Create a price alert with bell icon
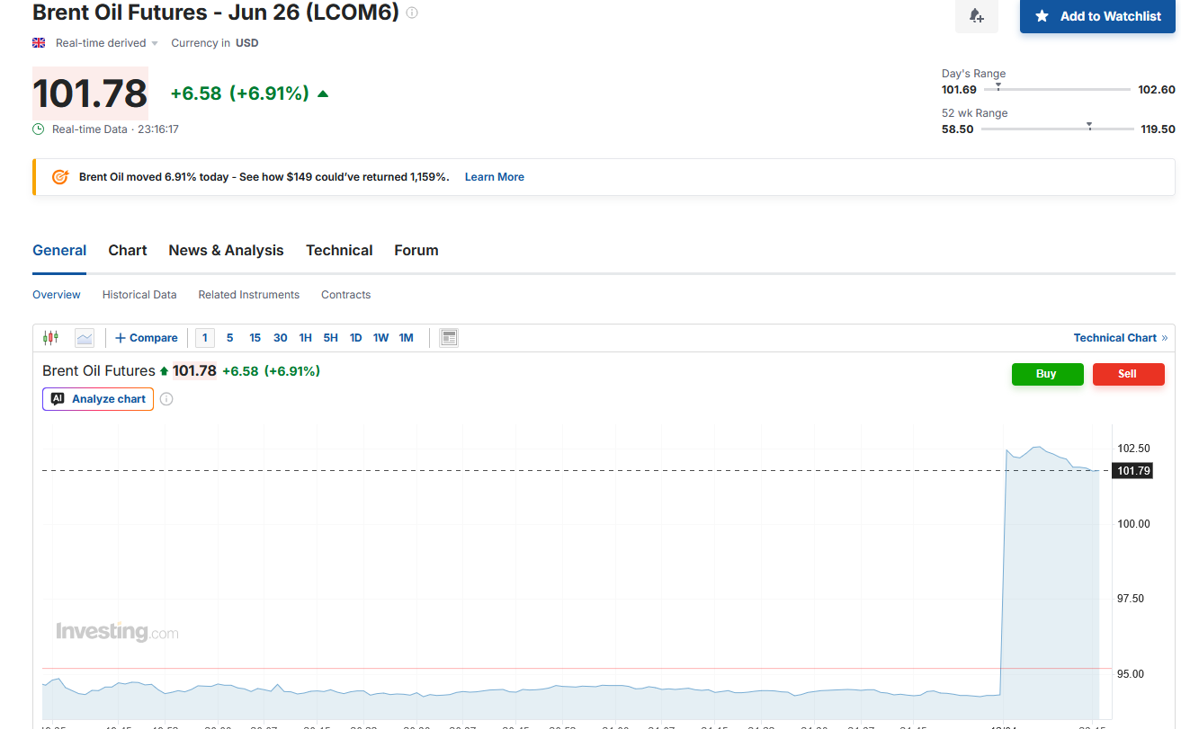 coord(976,16)
